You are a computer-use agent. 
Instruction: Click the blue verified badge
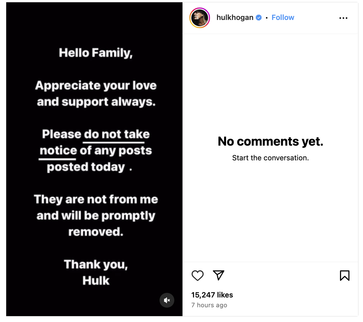click(x=259, y=18)
